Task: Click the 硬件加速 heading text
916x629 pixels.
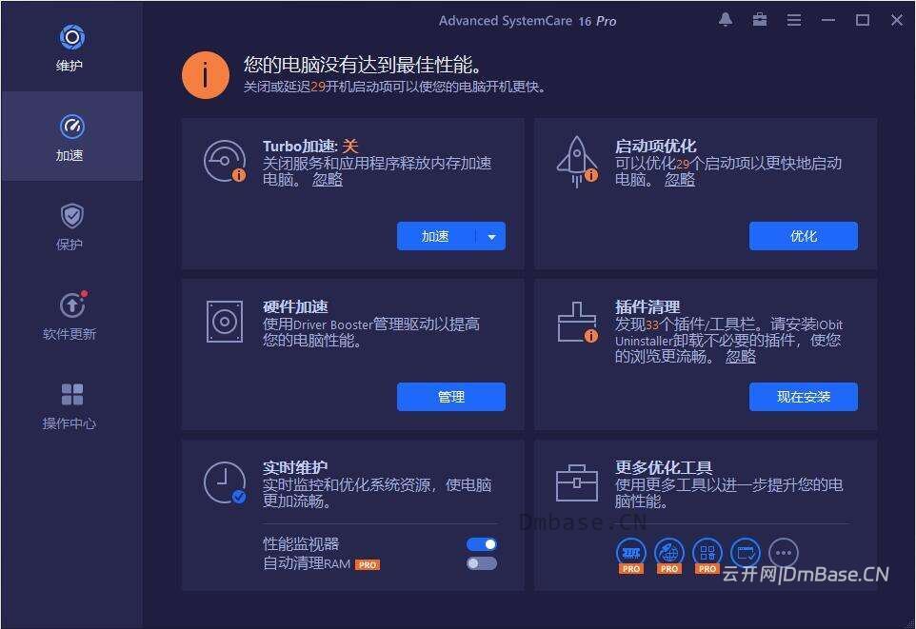Action: [295, 306]
